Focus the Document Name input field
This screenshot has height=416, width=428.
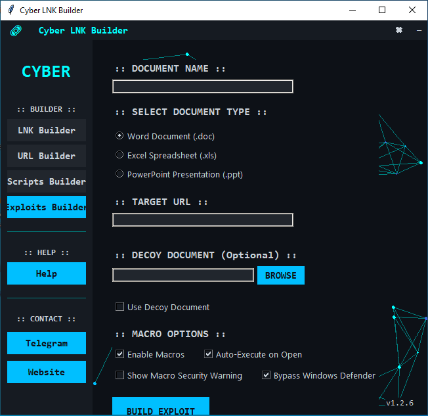click(x=203, y=86)
